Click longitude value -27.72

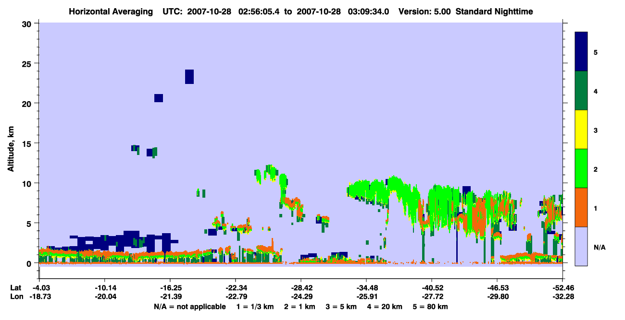[x=432, y=296]
